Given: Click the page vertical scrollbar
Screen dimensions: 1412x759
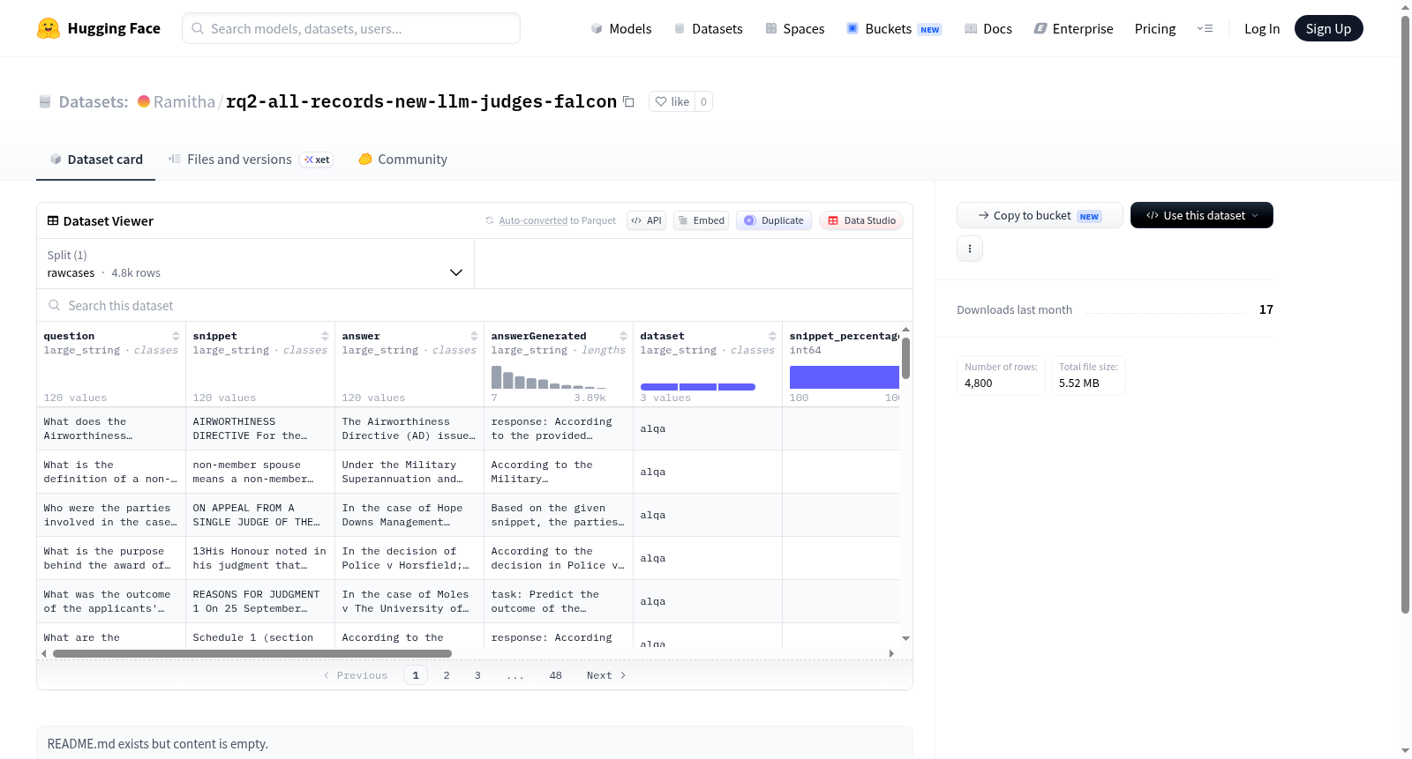Looking at the screenshot, I should pos(1405,313).
